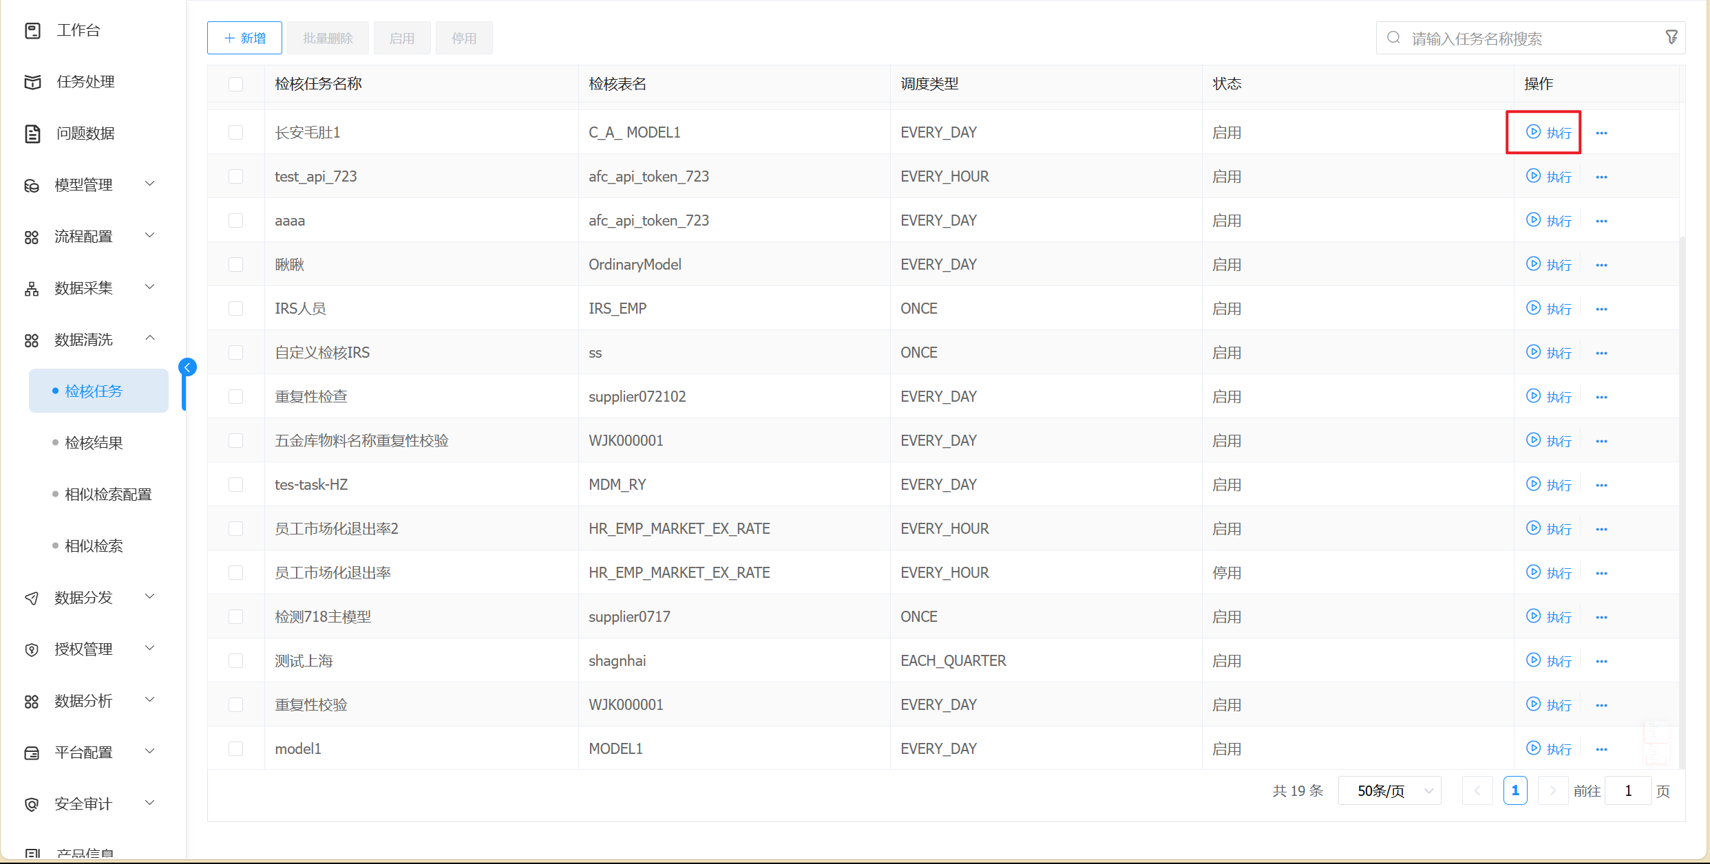Click the execute play icon for test_api_723
The height and width of the screenshot is (864, 1710).
coord(1533,176)
